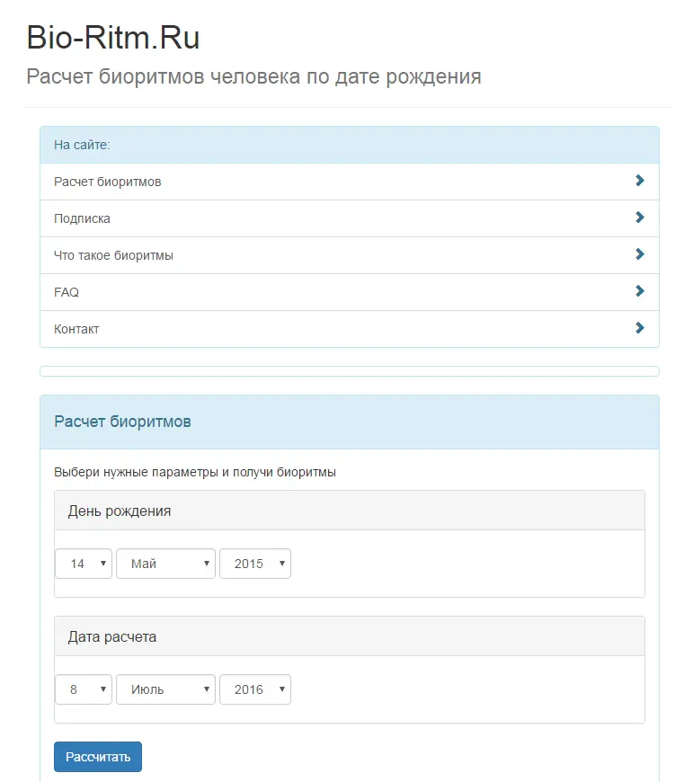The image size is (684, 782).
Task: Open Расчет биоритмов menu item
Action: [108, 182]
